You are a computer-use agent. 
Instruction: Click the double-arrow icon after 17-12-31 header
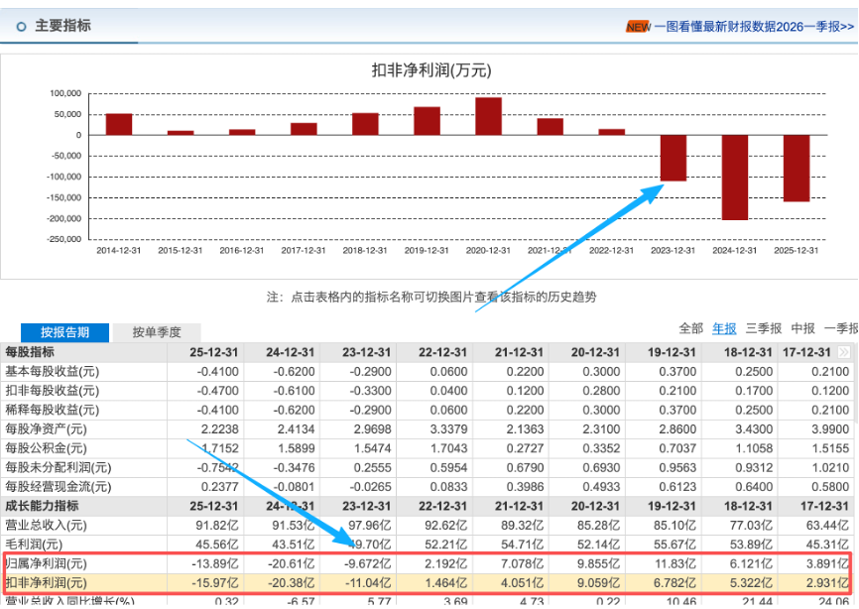(x=844, y=352)
